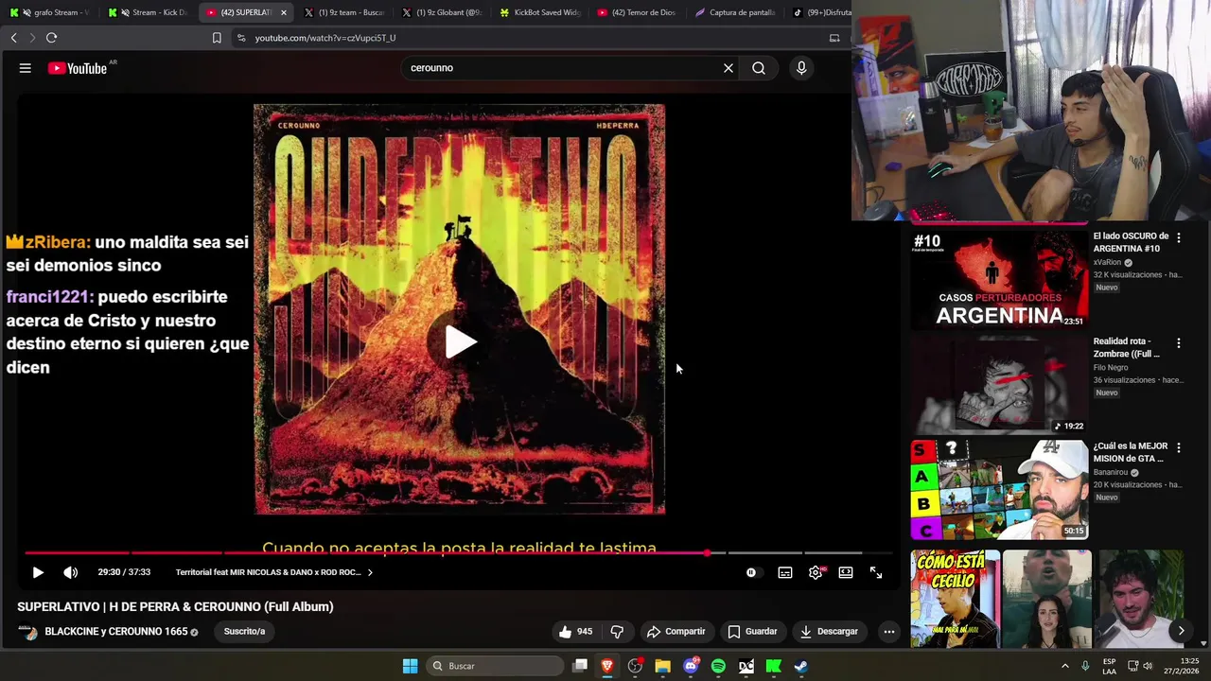
Task: Run search with magnifier button
Action: coord(759,68)
